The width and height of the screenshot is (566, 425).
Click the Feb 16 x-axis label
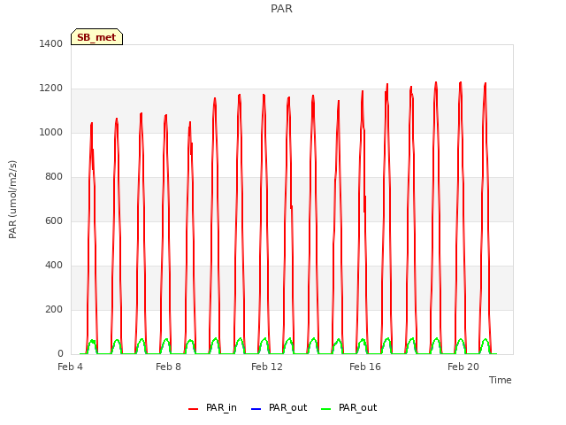tap(365, 367)
